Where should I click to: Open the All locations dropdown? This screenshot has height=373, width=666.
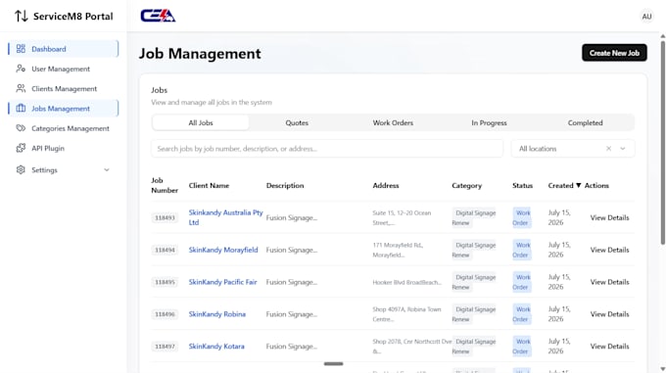(623, 149)
